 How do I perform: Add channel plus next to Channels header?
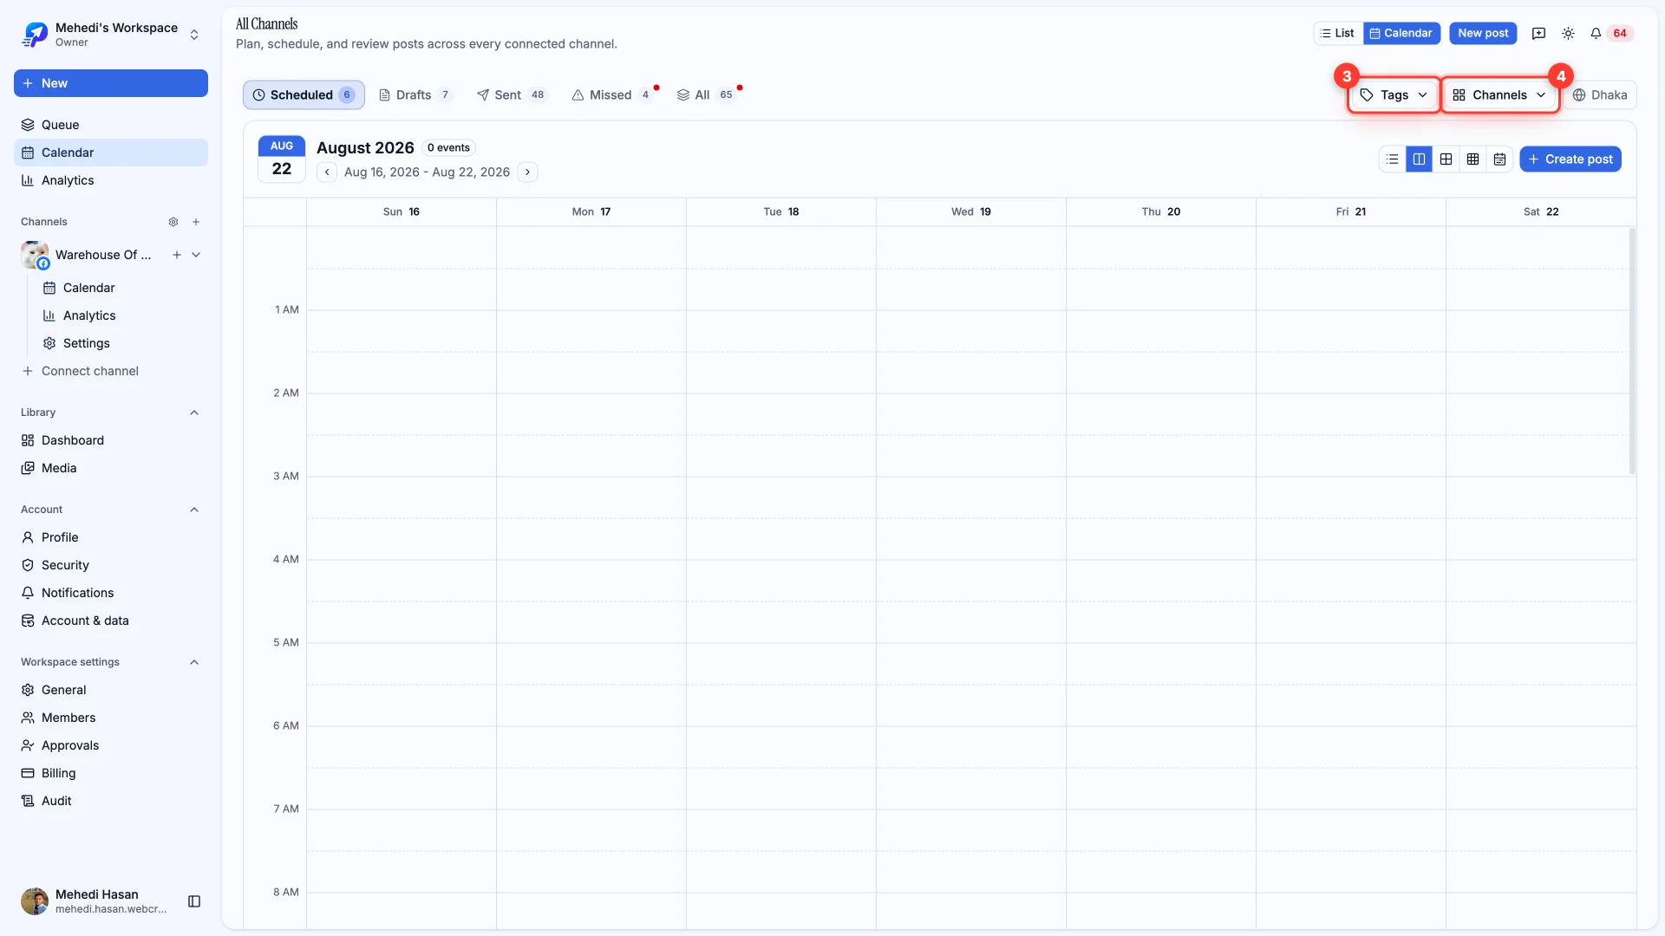196,222
